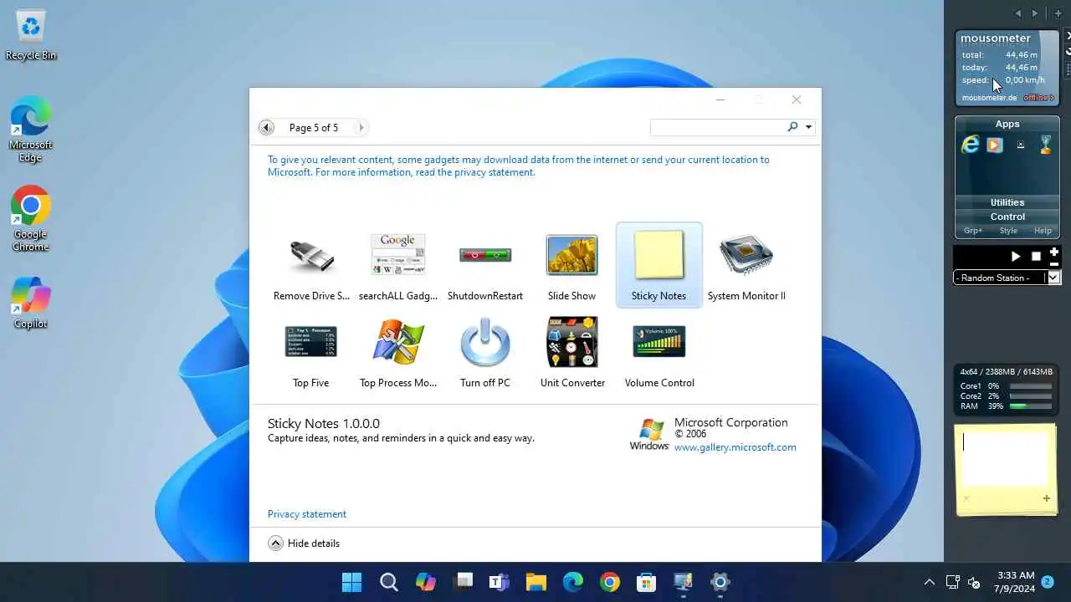Click the RAM usage bar in monitor gadget
Screen dimensions: 1071x602
(1031, 406)
